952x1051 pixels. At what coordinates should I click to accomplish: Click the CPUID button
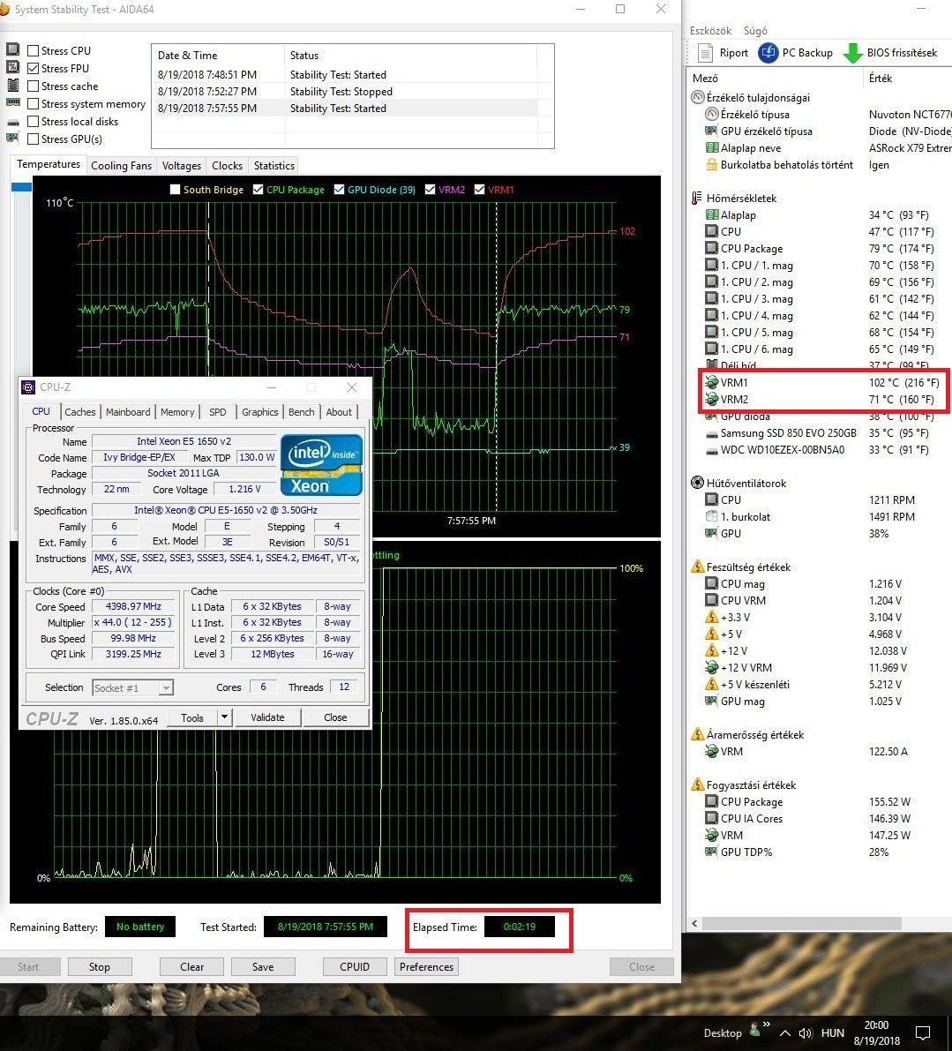tap(355, 966)
